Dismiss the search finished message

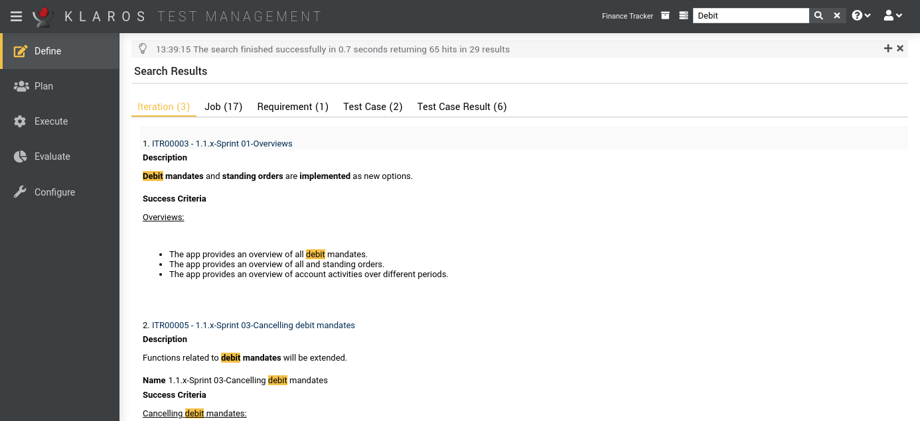(x=900, y=48)
